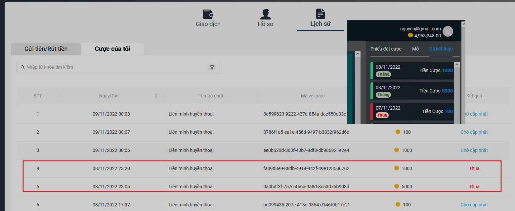Click ticket code bd099435-207e-413c-9354-d146f0b17c21

[307, 205]
